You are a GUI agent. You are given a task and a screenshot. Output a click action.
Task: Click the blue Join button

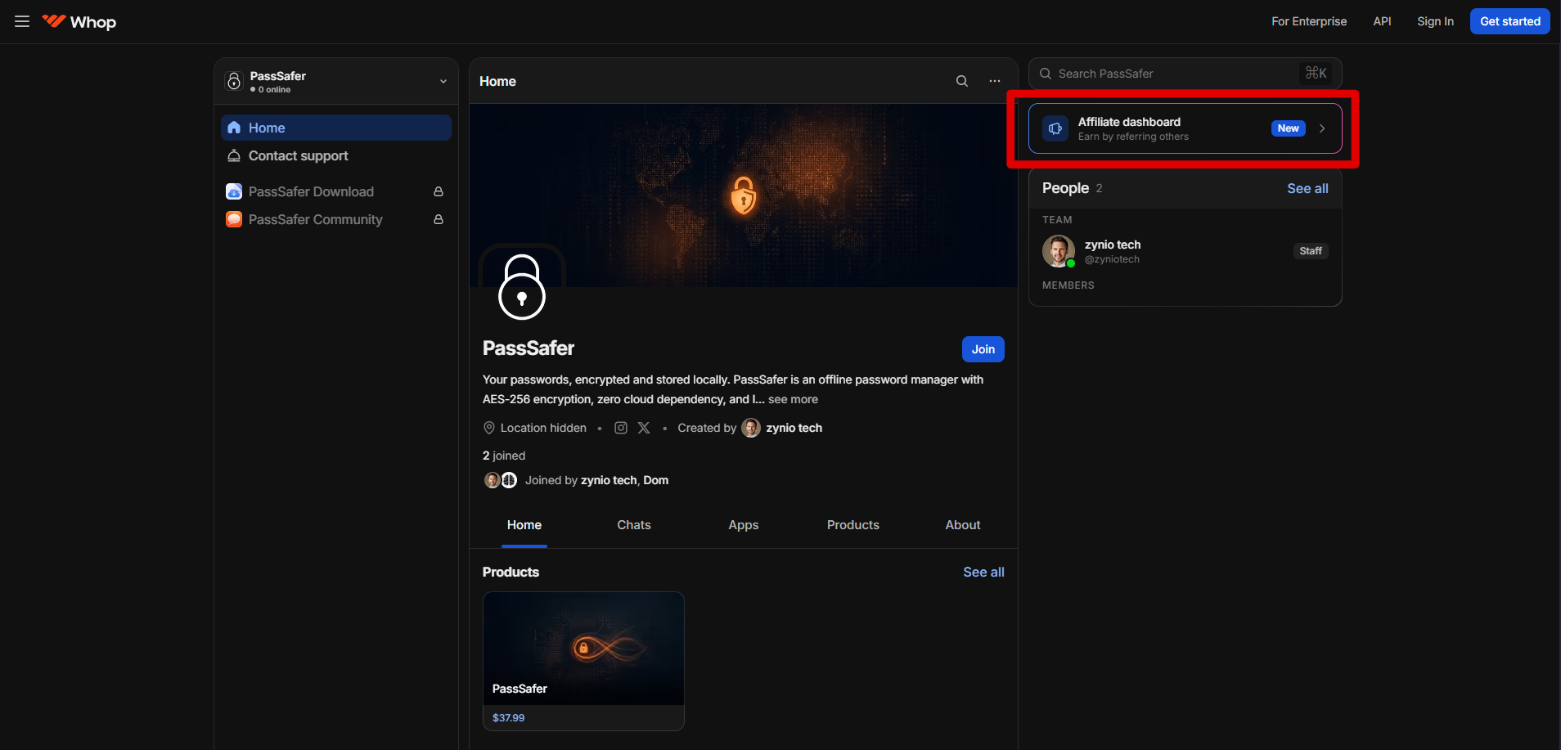pos(983,349)
